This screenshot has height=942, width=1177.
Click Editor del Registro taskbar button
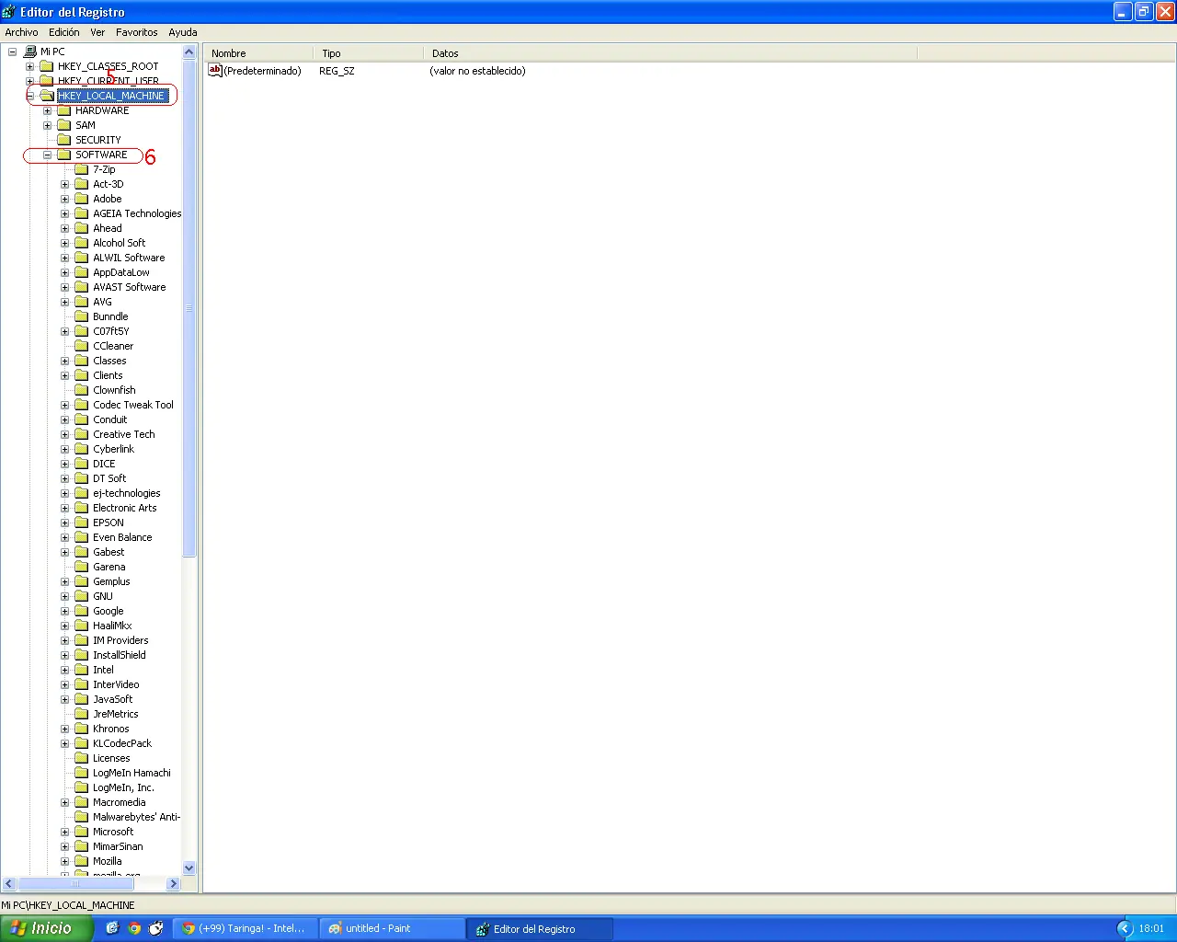539,928
